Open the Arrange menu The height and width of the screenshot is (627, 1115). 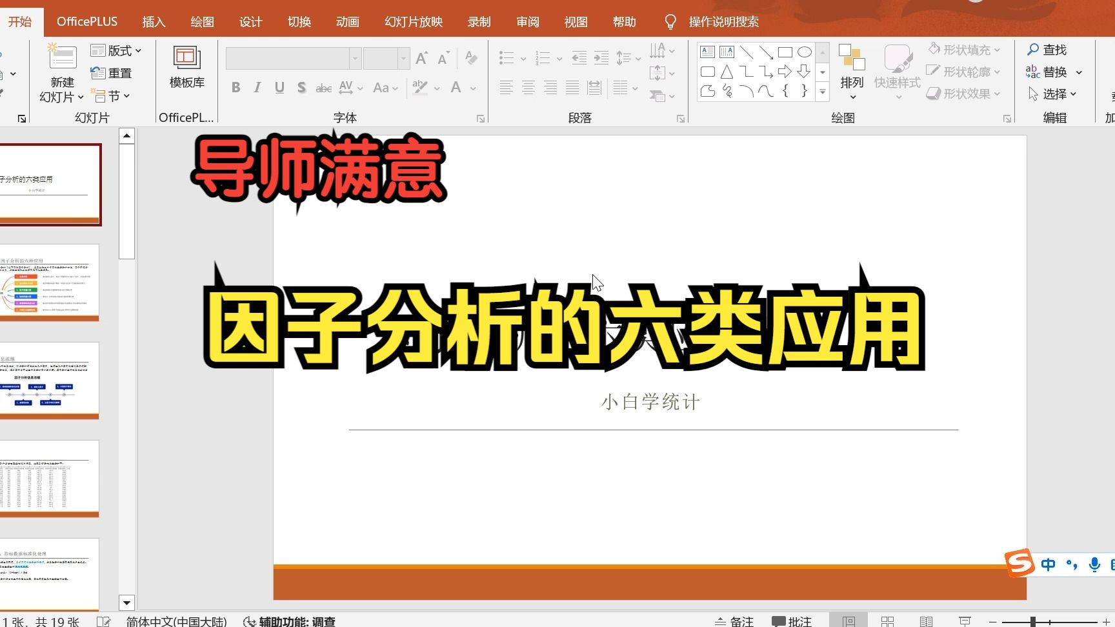(852, 71)
